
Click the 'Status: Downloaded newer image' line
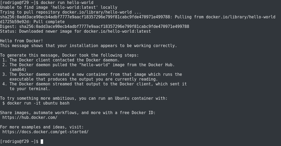click(x=75, y=31)
